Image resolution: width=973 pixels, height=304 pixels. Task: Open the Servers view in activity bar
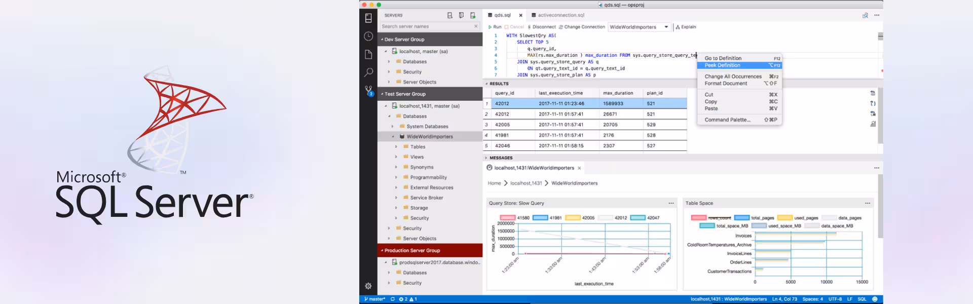(368, 18)
